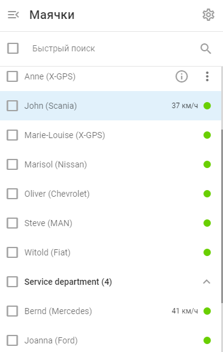Tick the John (Scania) checkbox

pyautogui.click(x=12, y=106)
